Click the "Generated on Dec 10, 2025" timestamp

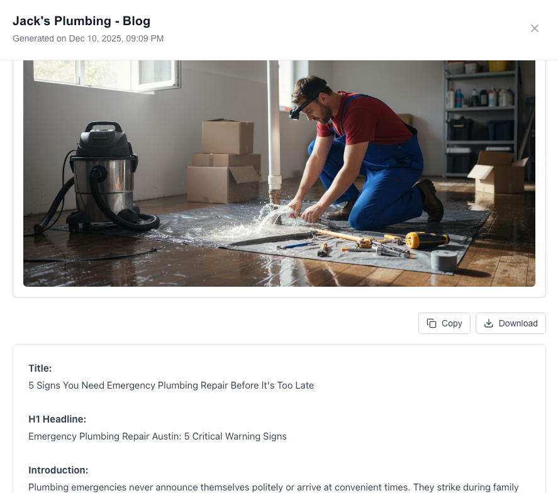88,38
